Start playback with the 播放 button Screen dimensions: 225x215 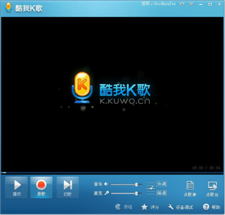(x=16, y=187)
